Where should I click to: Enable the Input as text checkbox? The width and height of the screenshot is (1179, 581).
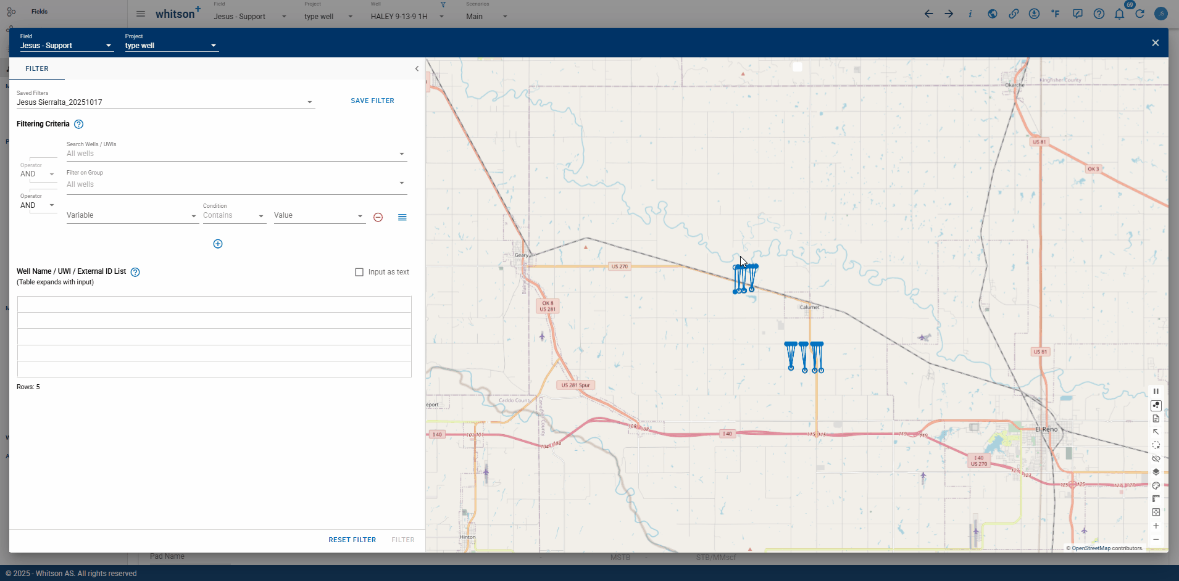(359, 272)
